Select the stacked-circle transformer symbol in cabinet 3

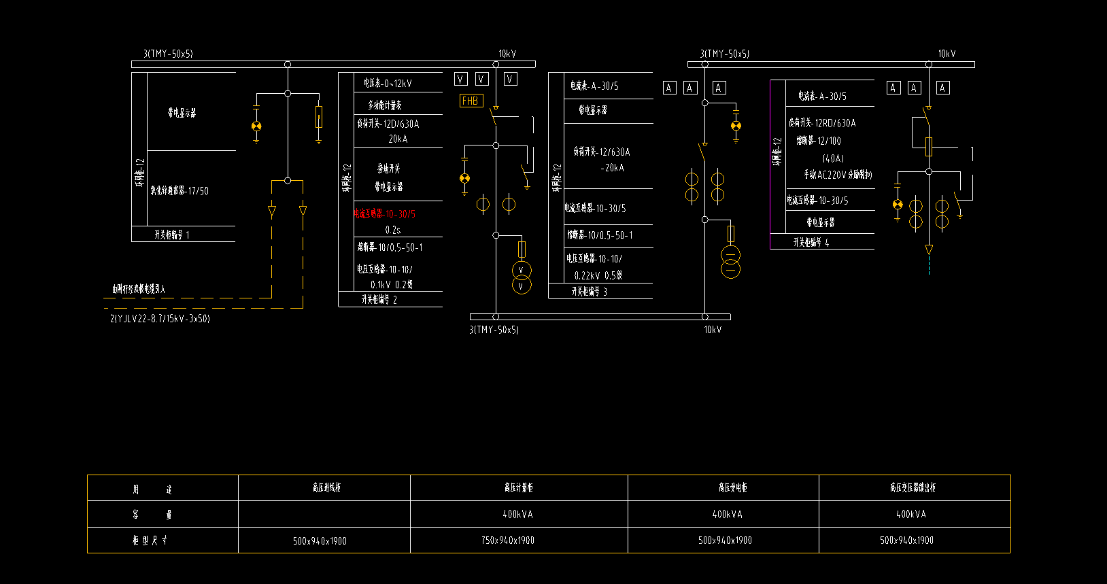click(x=730, y=262)
